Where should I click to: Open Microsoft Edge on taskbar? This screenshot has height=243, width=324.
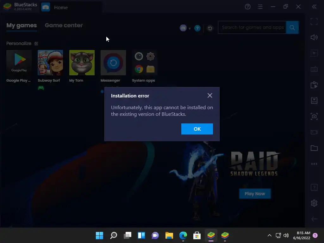coord(183,235)
